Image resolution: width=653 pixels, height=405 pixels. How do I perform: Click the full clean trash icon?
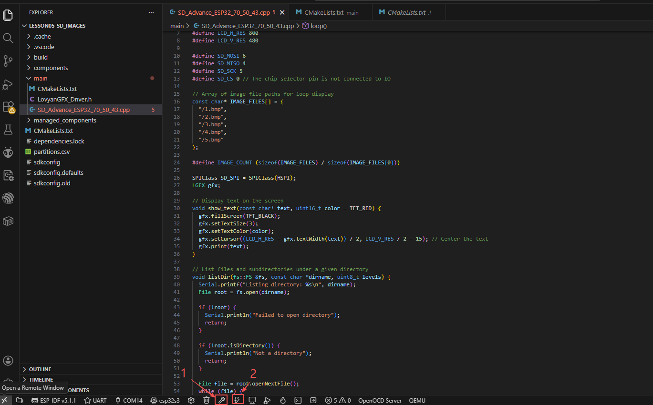[206, 400]
